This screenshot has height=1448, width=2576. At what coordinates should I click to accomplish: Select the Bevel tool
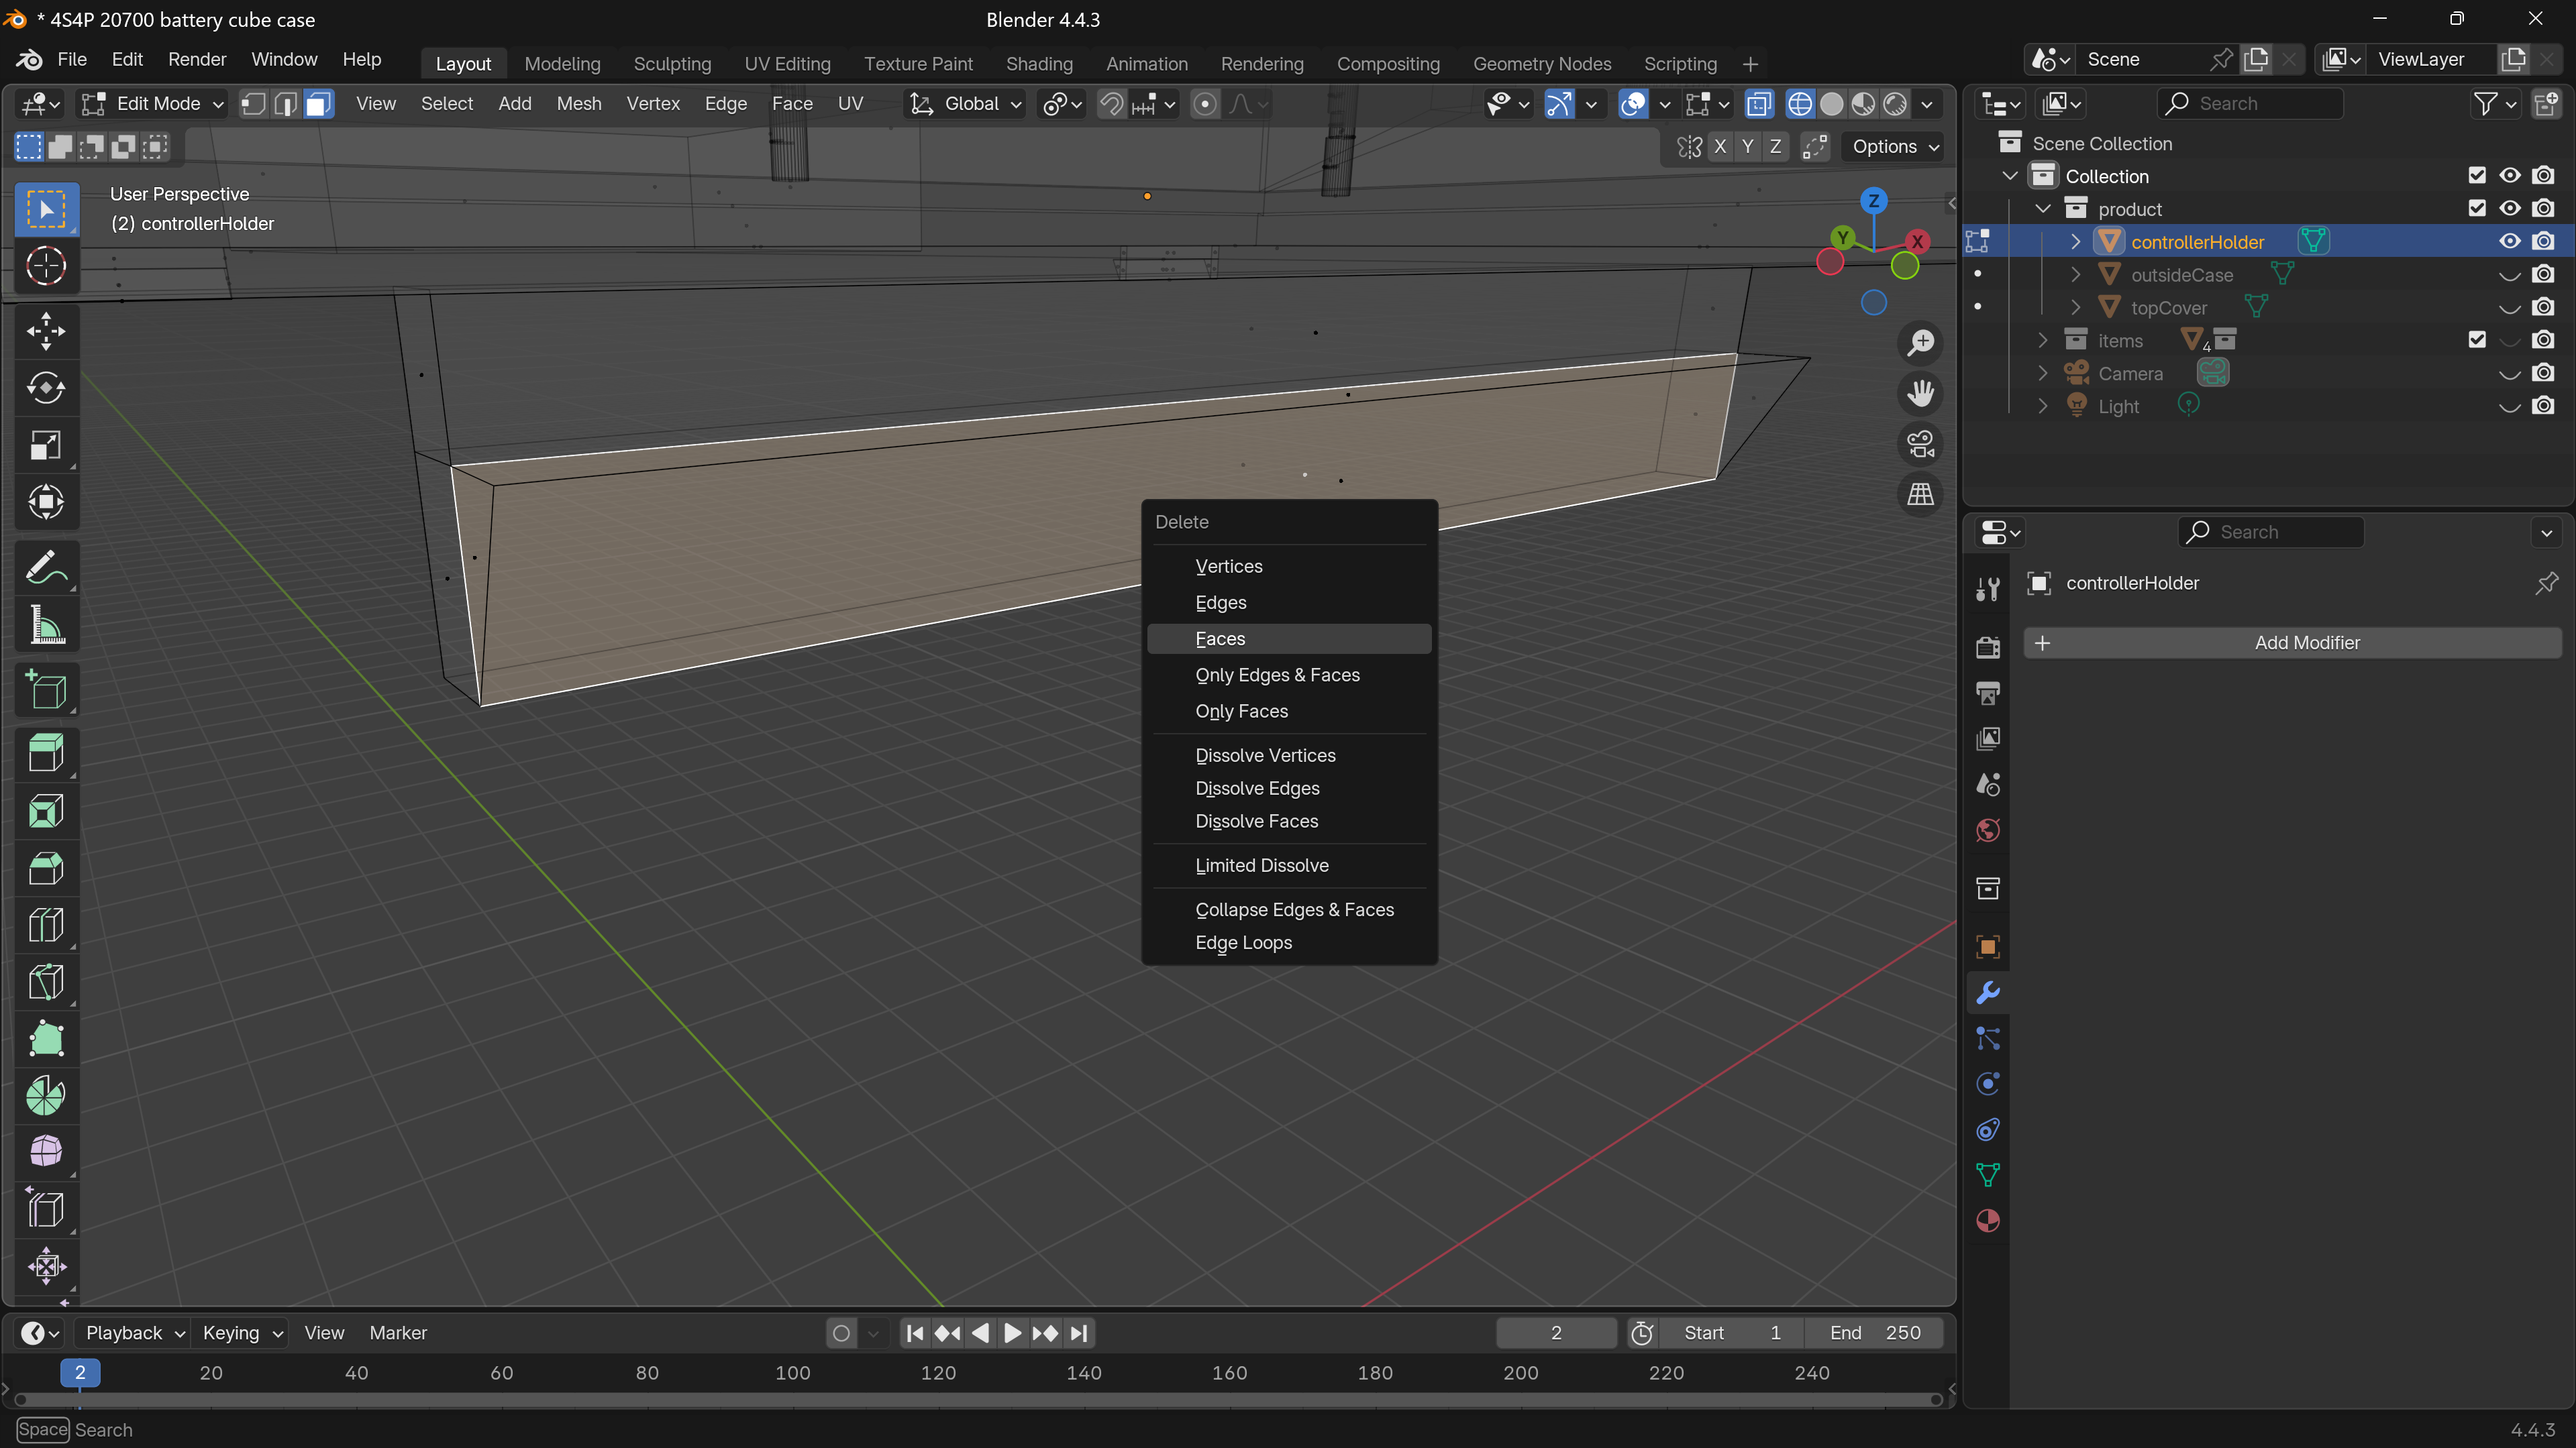coord(46,869)
